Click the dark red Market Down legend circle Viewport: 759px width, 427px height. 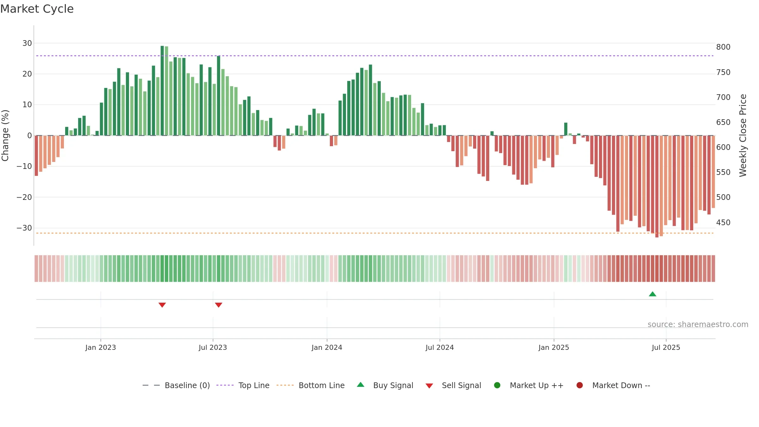coord(580,385)
